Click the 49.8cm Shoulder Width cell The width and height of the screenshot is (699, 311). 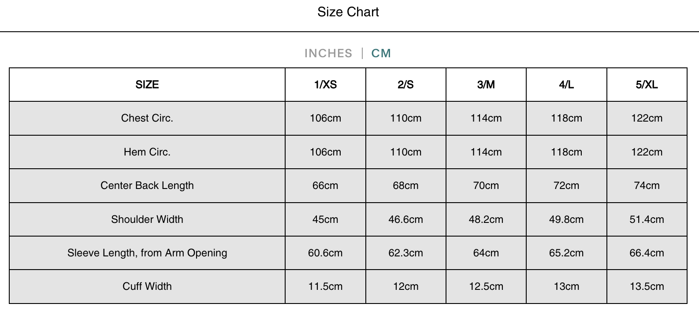pos(566,219)
